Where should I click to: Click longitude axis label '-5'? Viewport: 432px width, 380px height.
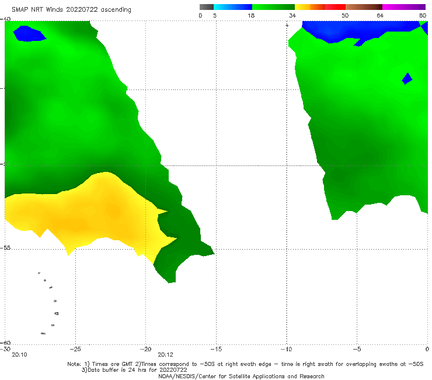[x=357, y=349]
